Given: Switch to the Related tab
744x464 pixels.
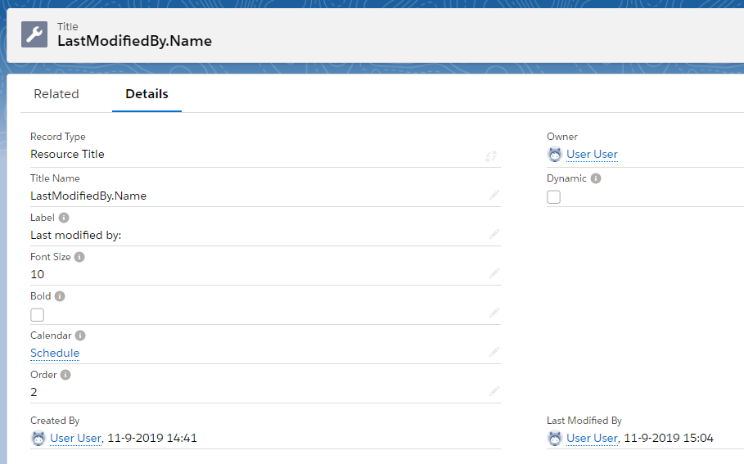Looking at the screenshot, I should (x=56, y=94).
